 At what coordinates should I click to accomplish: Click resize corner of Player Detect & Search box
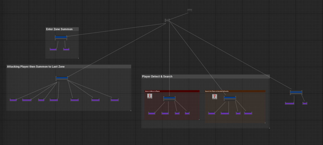click(x=269, y=128)
